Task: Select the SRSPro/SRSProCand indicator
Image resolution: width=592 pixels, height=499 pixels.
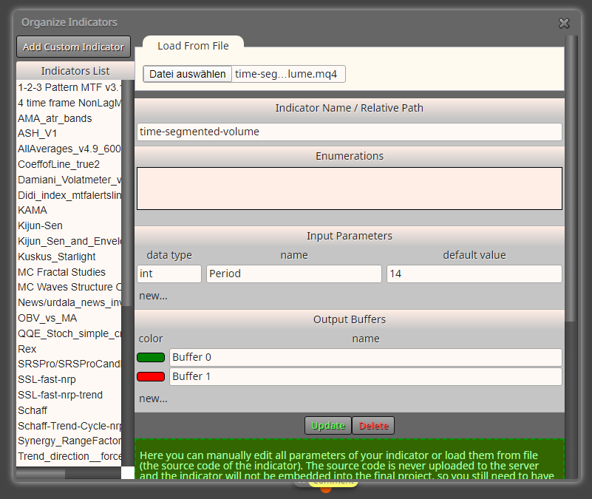Action: pyautogui.click(x=69, y=364)
